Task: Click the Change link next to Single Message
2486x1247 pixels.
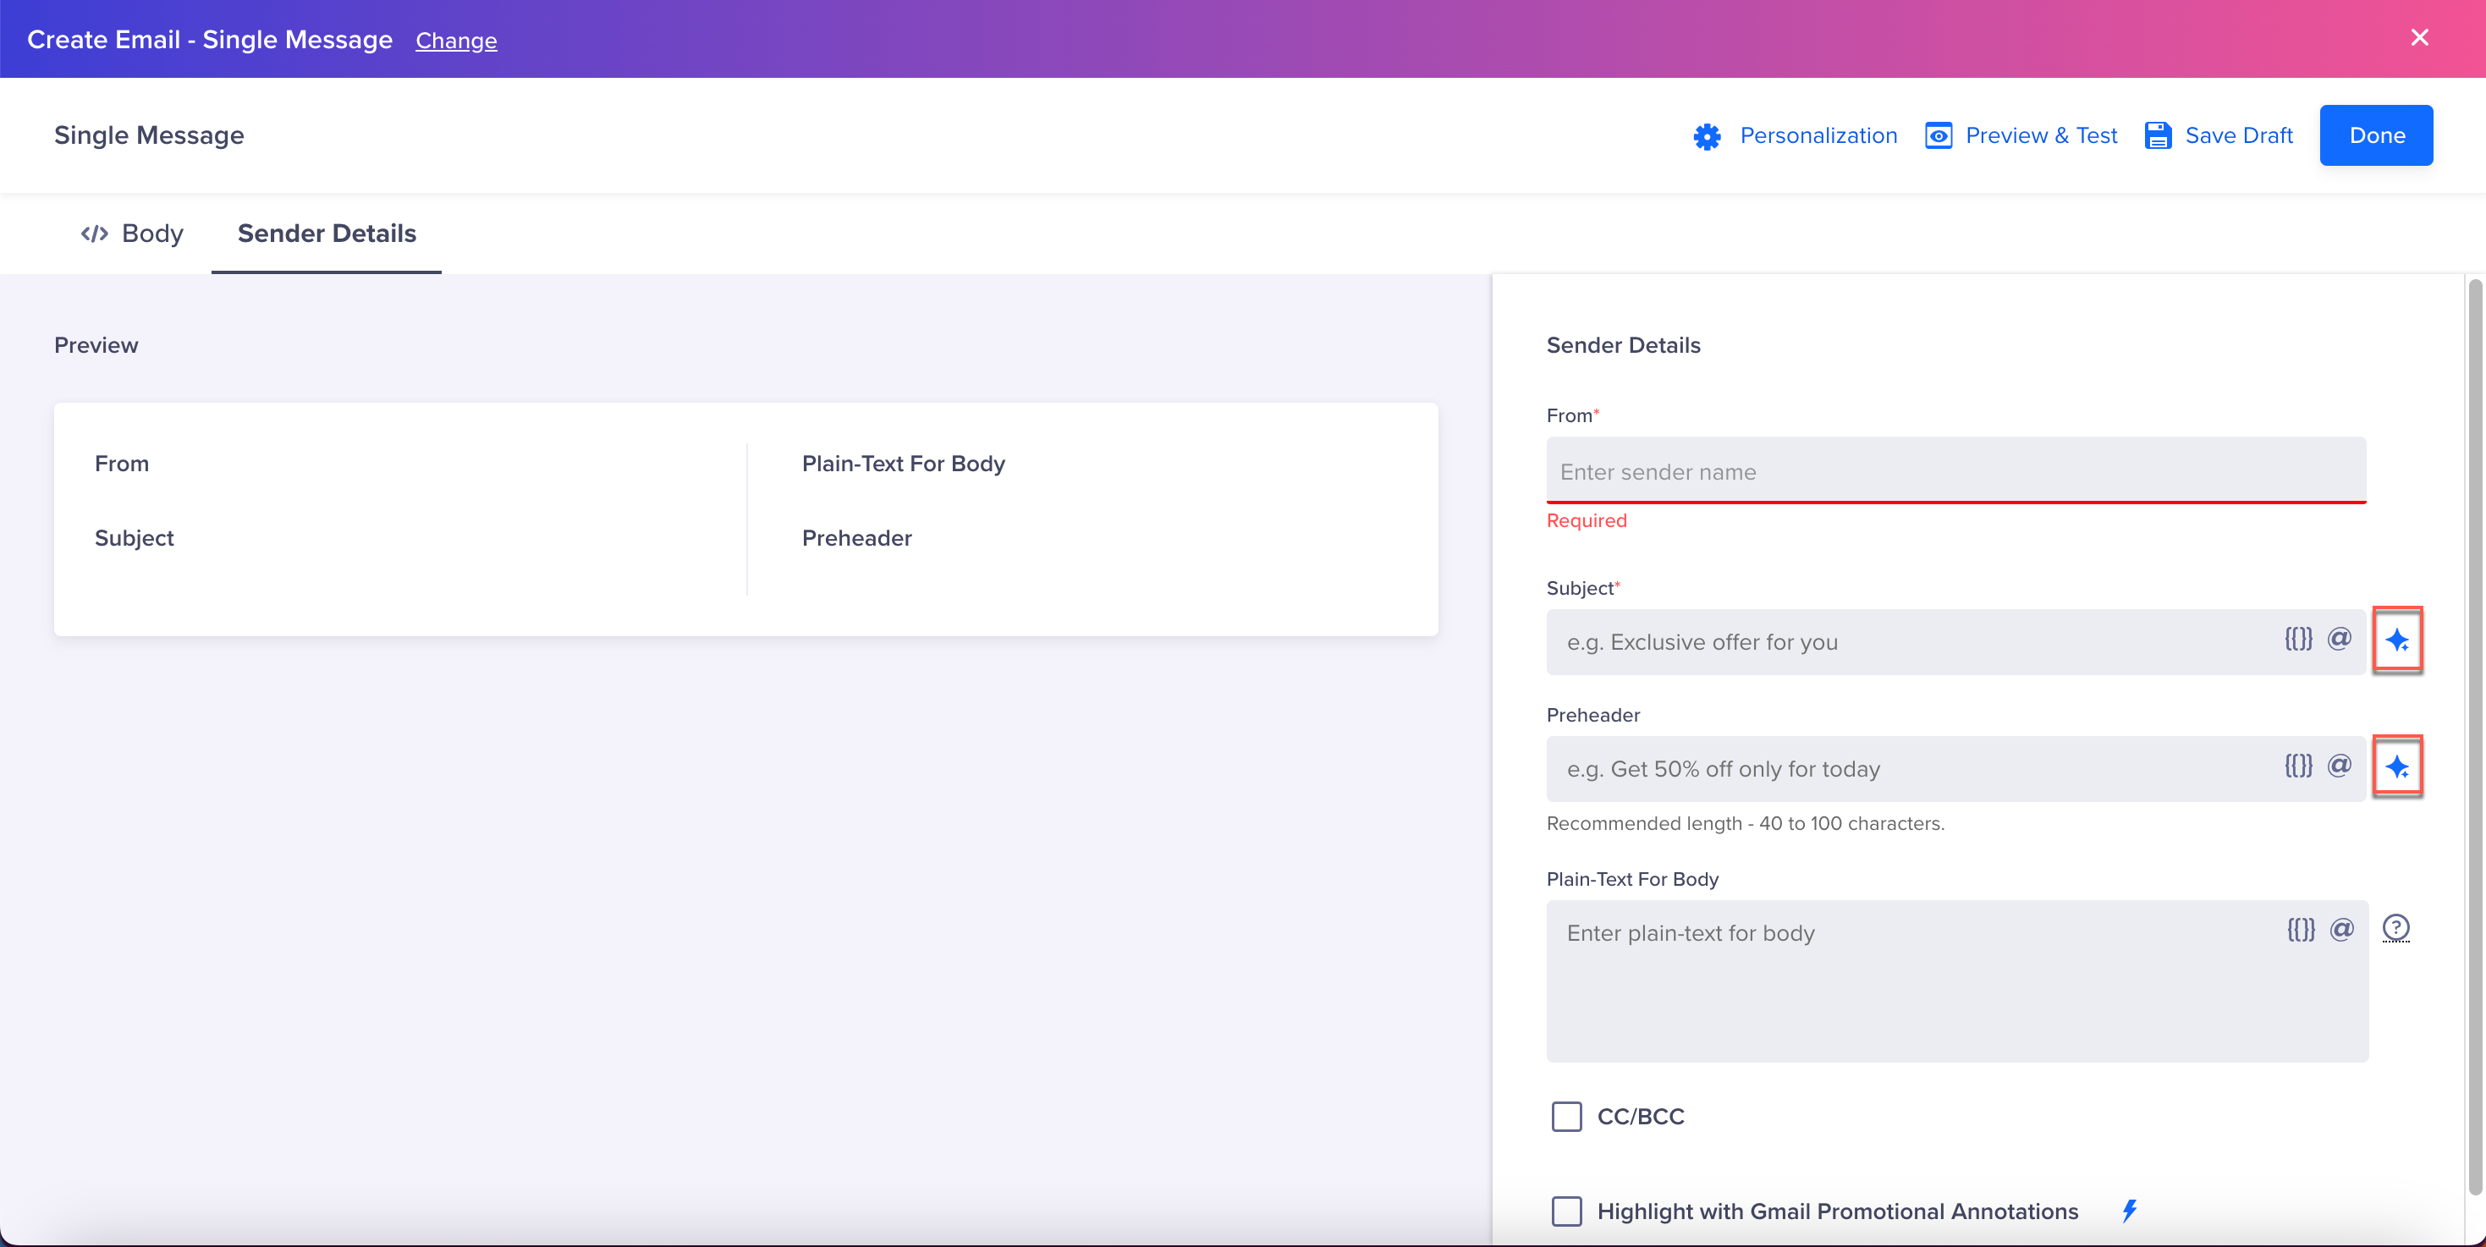Action: pyautogui.click(x=456, y=40)
